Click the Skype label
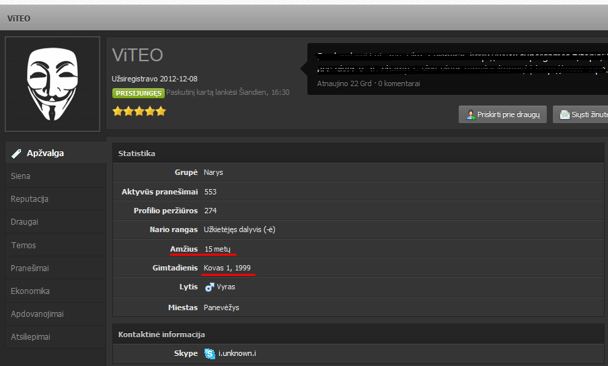Viewport: 608px width, 366px height. [x=186, y=353]
